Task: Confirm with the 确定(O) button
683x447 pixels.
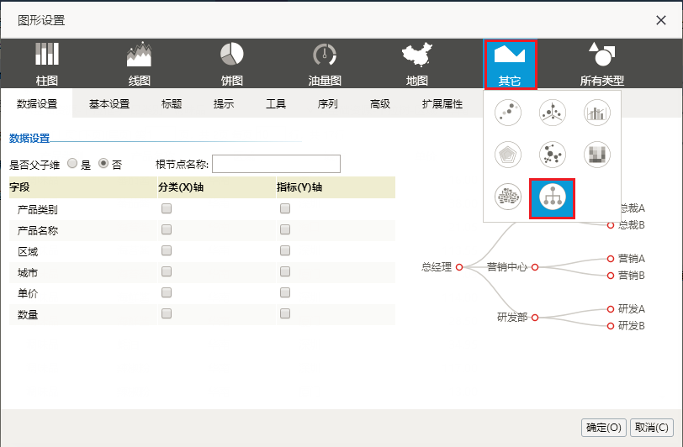Action: tap(604, 428)
